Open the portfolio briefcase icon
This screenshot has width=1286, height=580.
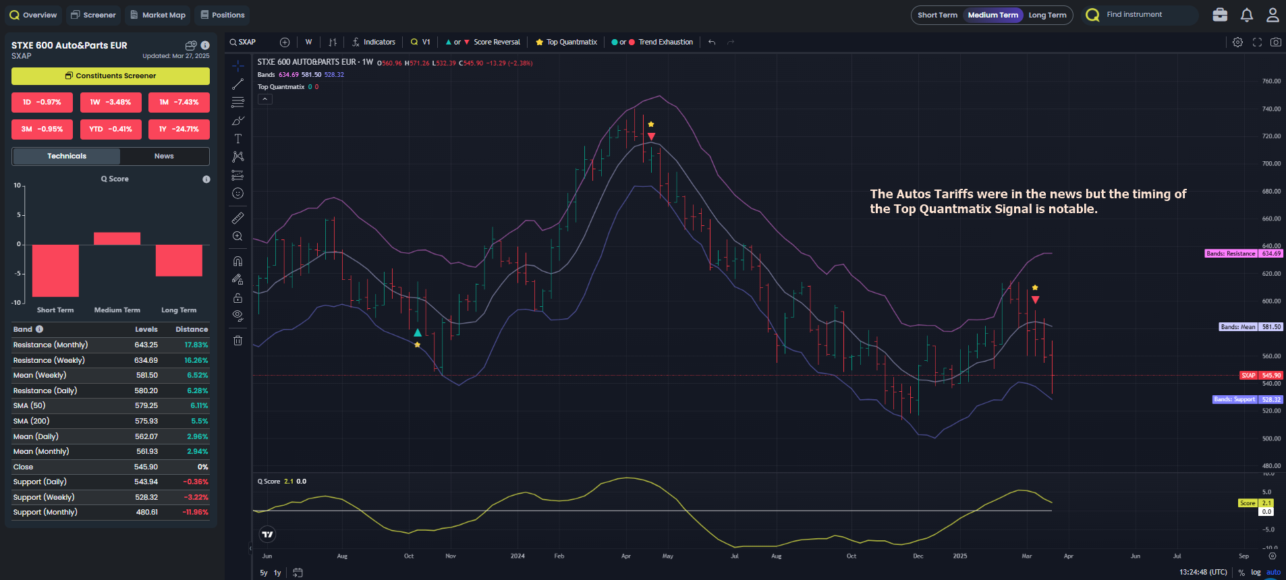click(x=1220, y=15)
